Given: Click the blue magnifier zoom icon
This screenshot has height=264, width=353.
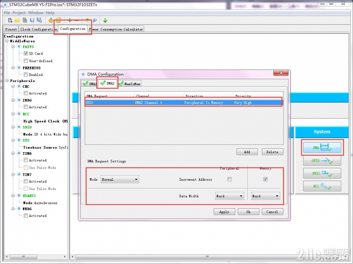Looking at the screenshot, I should pos(95,21).
